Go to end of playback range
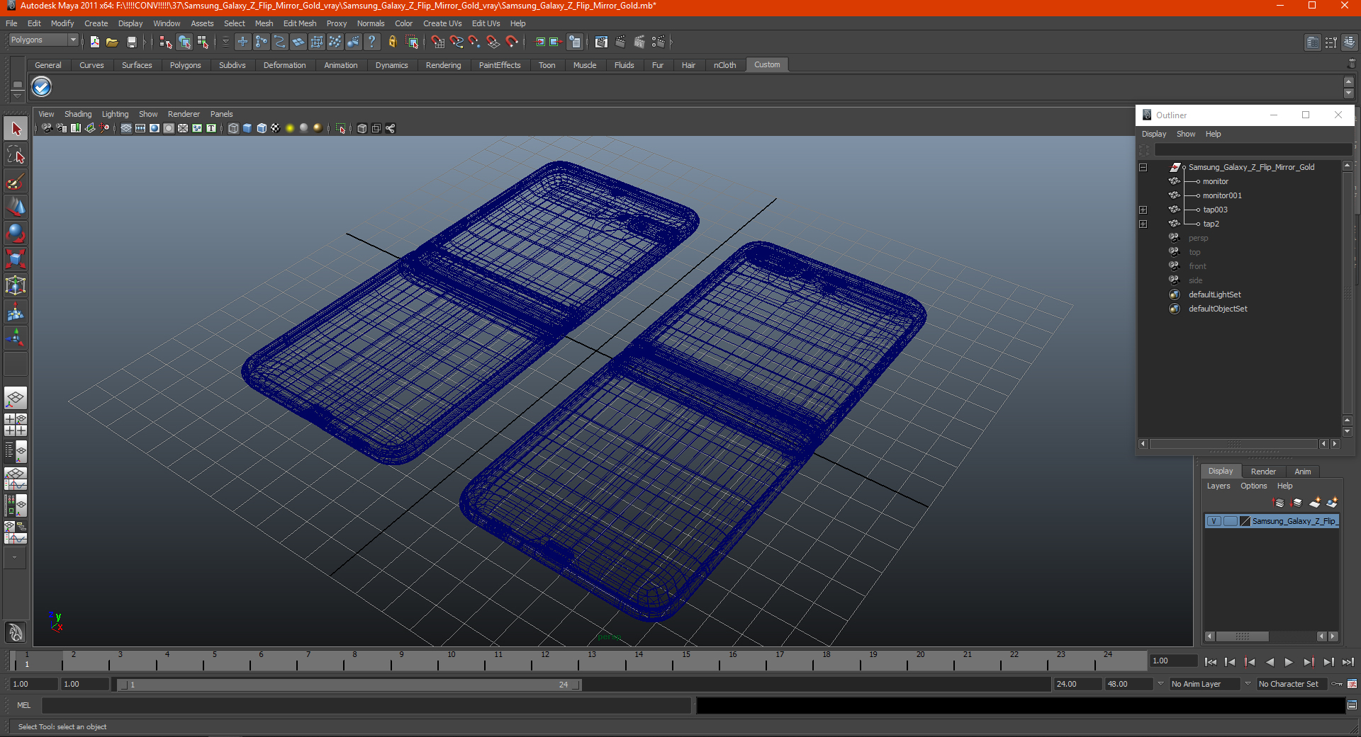Viewport: 1361px width, 737px height. coord(1348,662)
